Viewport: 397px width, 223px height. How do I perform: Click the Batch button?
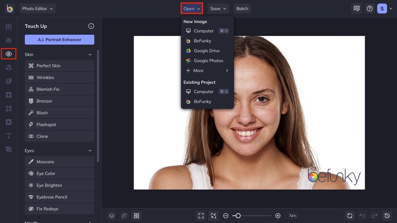242,8
